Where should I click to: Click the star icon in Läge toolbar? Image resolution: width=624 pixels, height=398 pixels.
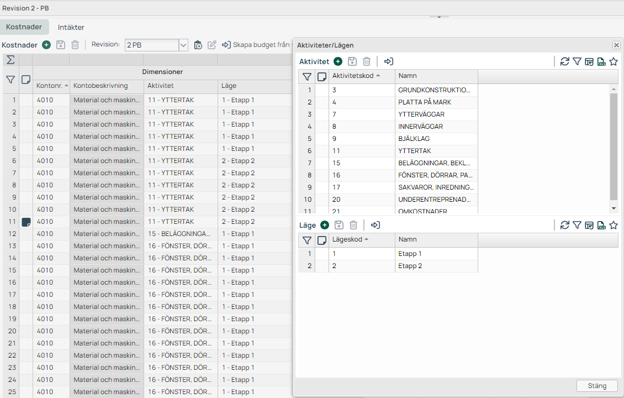[x=614, y=225]
